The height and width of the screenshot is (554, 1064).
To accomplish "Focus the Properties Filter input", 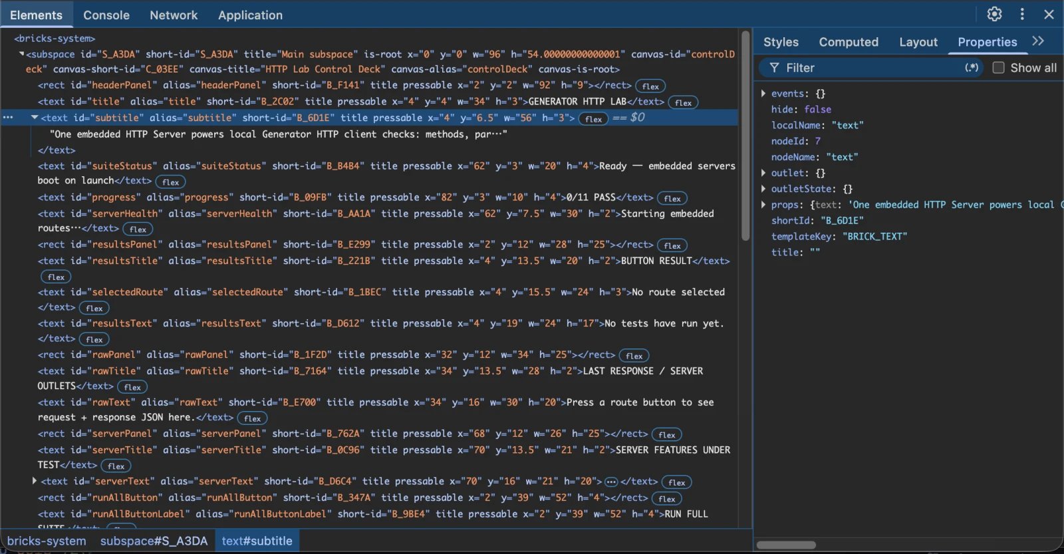I will click(871, 68).
